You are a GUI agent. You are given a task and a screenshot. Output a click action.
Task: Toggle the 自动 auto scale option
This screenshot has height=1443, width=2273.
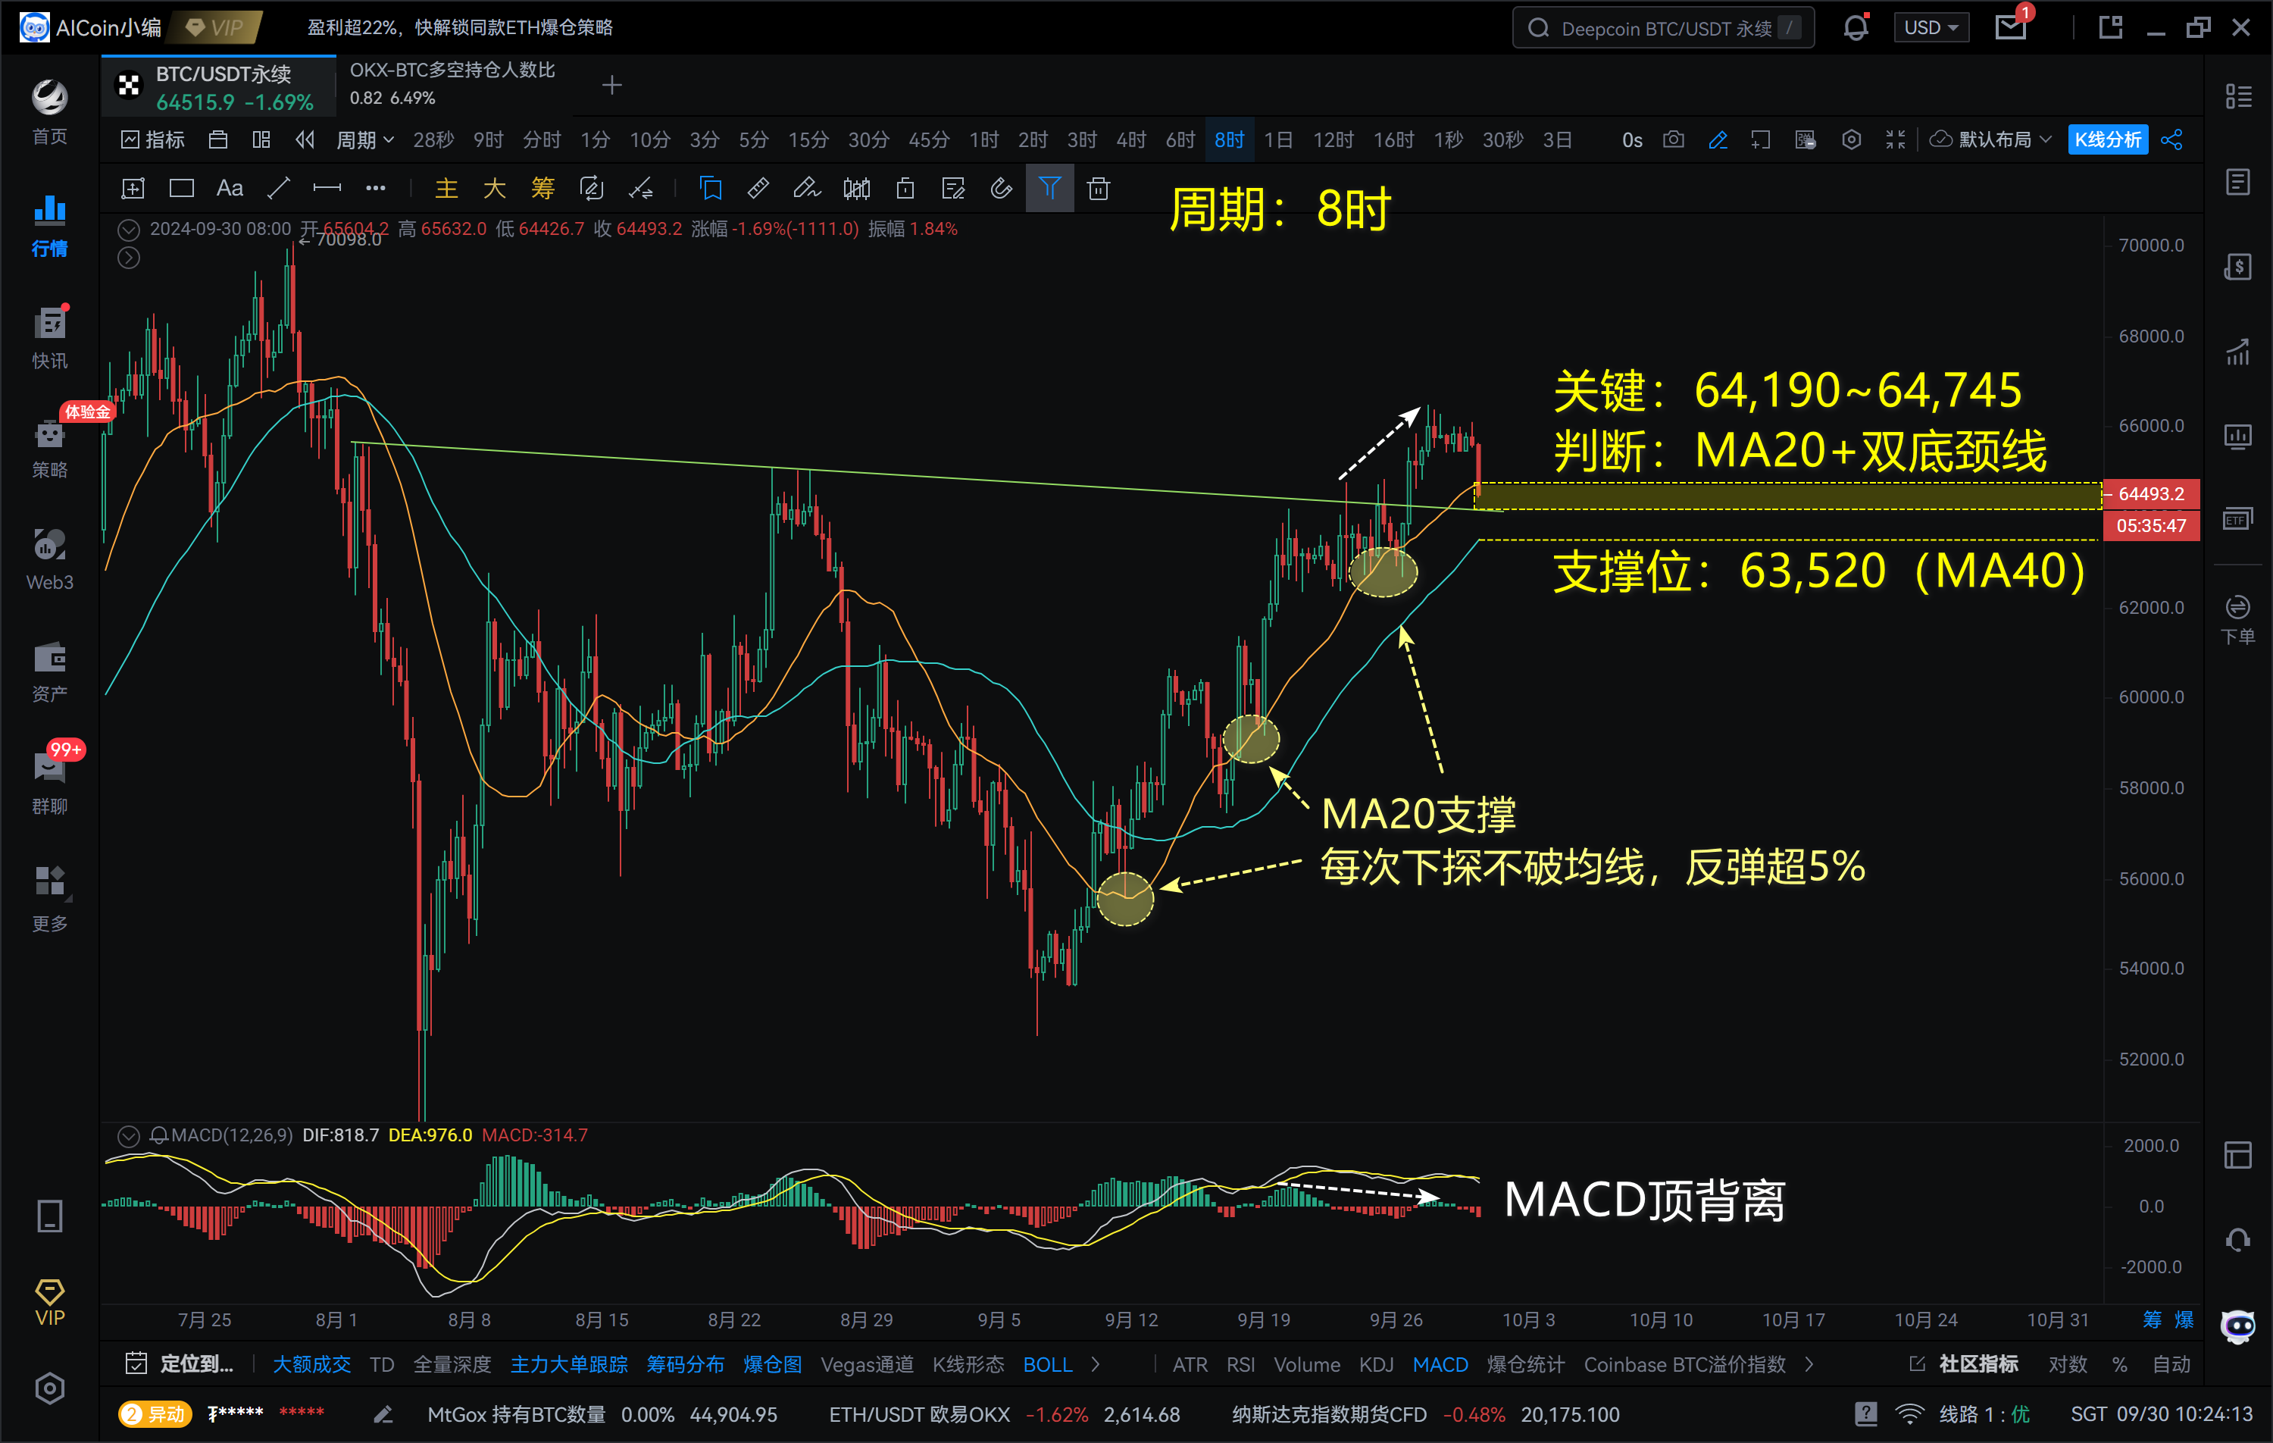click(2171, 1363)
